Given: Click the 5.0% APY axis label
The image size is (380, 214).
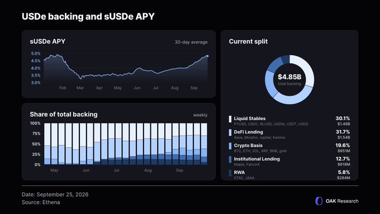Looking at the screenshot, I should 36,54.
